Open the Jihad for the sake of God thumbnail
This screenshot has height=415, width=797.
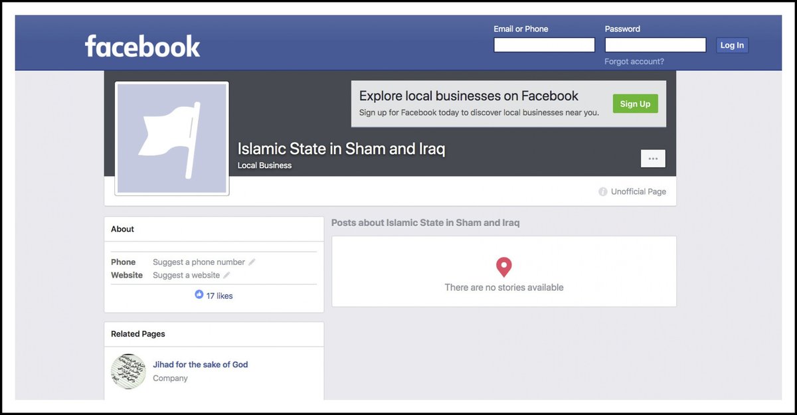click(x=128, y=371)
